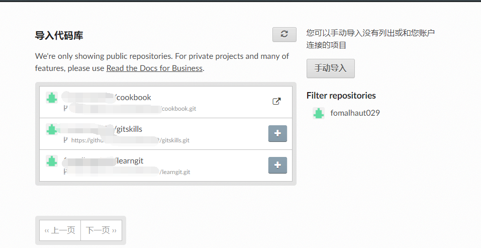Select the learngit repository name
The width and height of the screenshot is (481, 248).
pyautogui.click(x=103, y=160)
